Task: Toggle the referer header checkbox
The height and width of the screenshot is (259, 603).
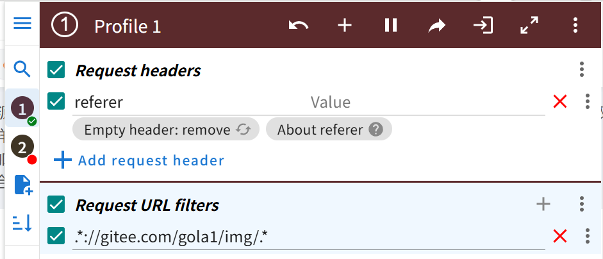Action: 56,101
